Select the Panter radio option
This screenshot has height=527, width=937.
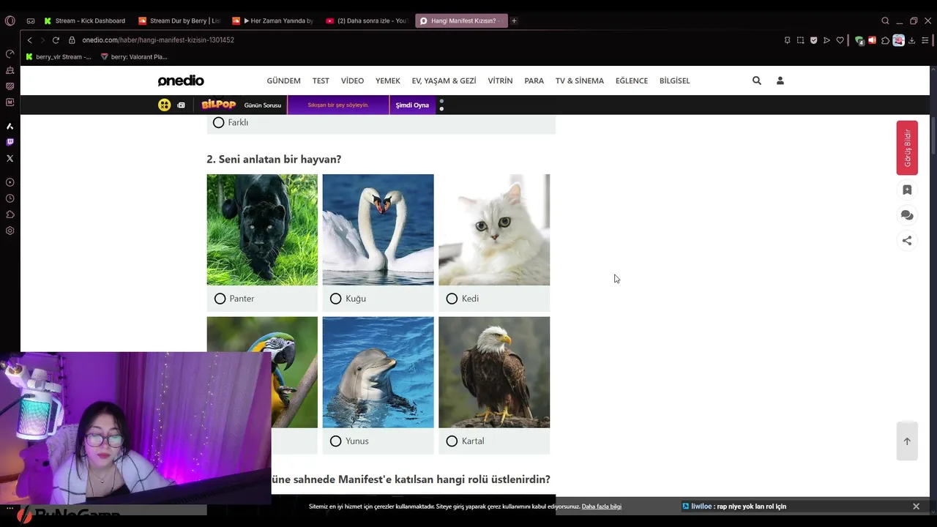tap(220, 299)
